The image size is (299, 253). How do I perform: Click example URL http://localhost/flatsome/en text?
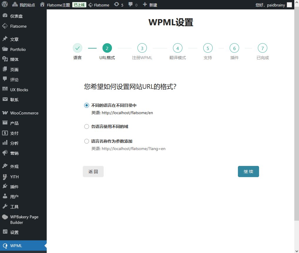point(127,113)
